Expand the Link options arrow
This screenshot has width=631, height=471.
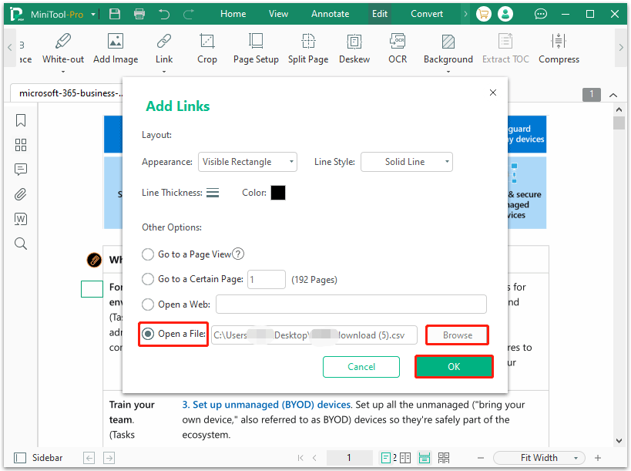tap(164, 72)
